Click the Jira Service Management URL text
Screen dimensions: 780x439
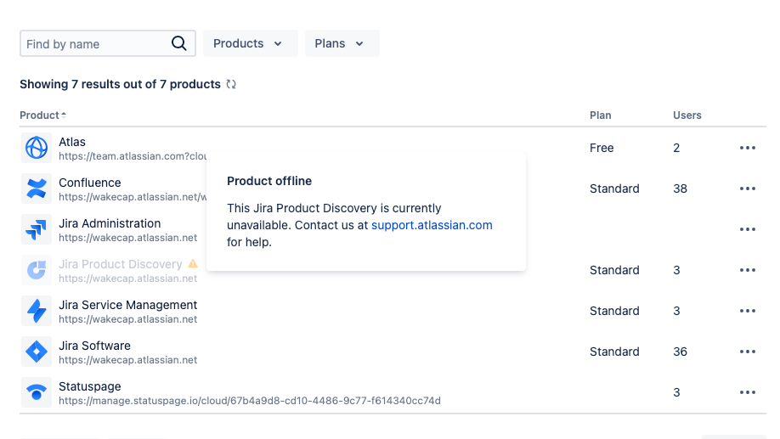pos(127,319)
